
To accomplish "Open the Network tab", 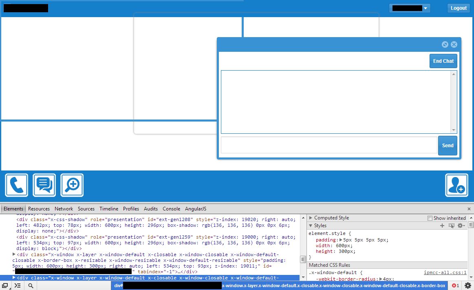I will (x=64, y=209).
